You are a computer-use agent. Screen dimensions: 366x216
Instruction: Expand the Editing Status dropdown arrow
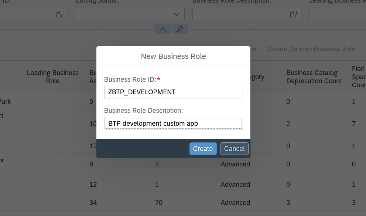coord(177,14)
